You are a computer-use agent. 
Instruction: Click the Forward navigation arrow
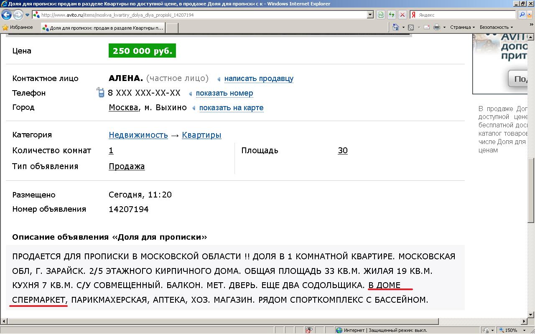[x=18, y=15]
